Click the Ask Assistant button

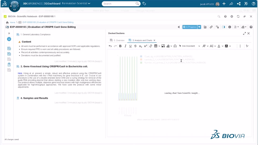(x=187, y=46)
